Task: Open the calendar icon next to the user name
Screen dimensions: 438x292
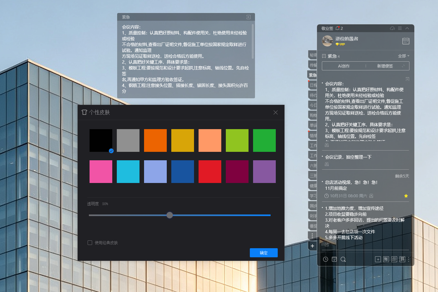Action: click(406, 41)
